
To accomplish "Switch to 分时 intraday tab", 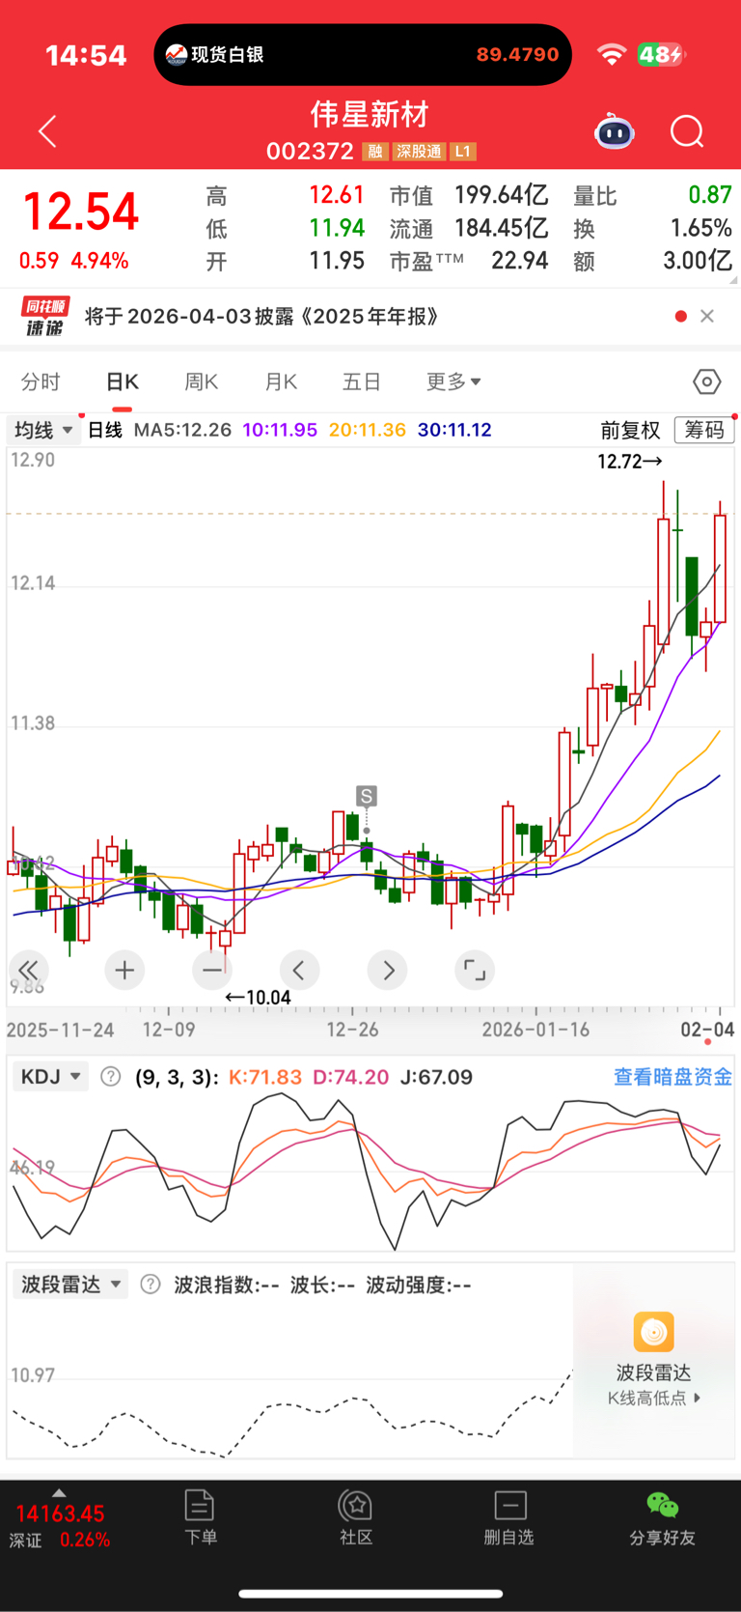I will tap(41, 382).
